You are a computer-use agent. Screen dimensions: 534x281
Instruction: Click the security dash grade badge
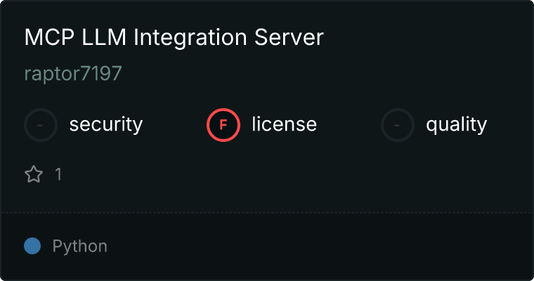click(41, 125)
